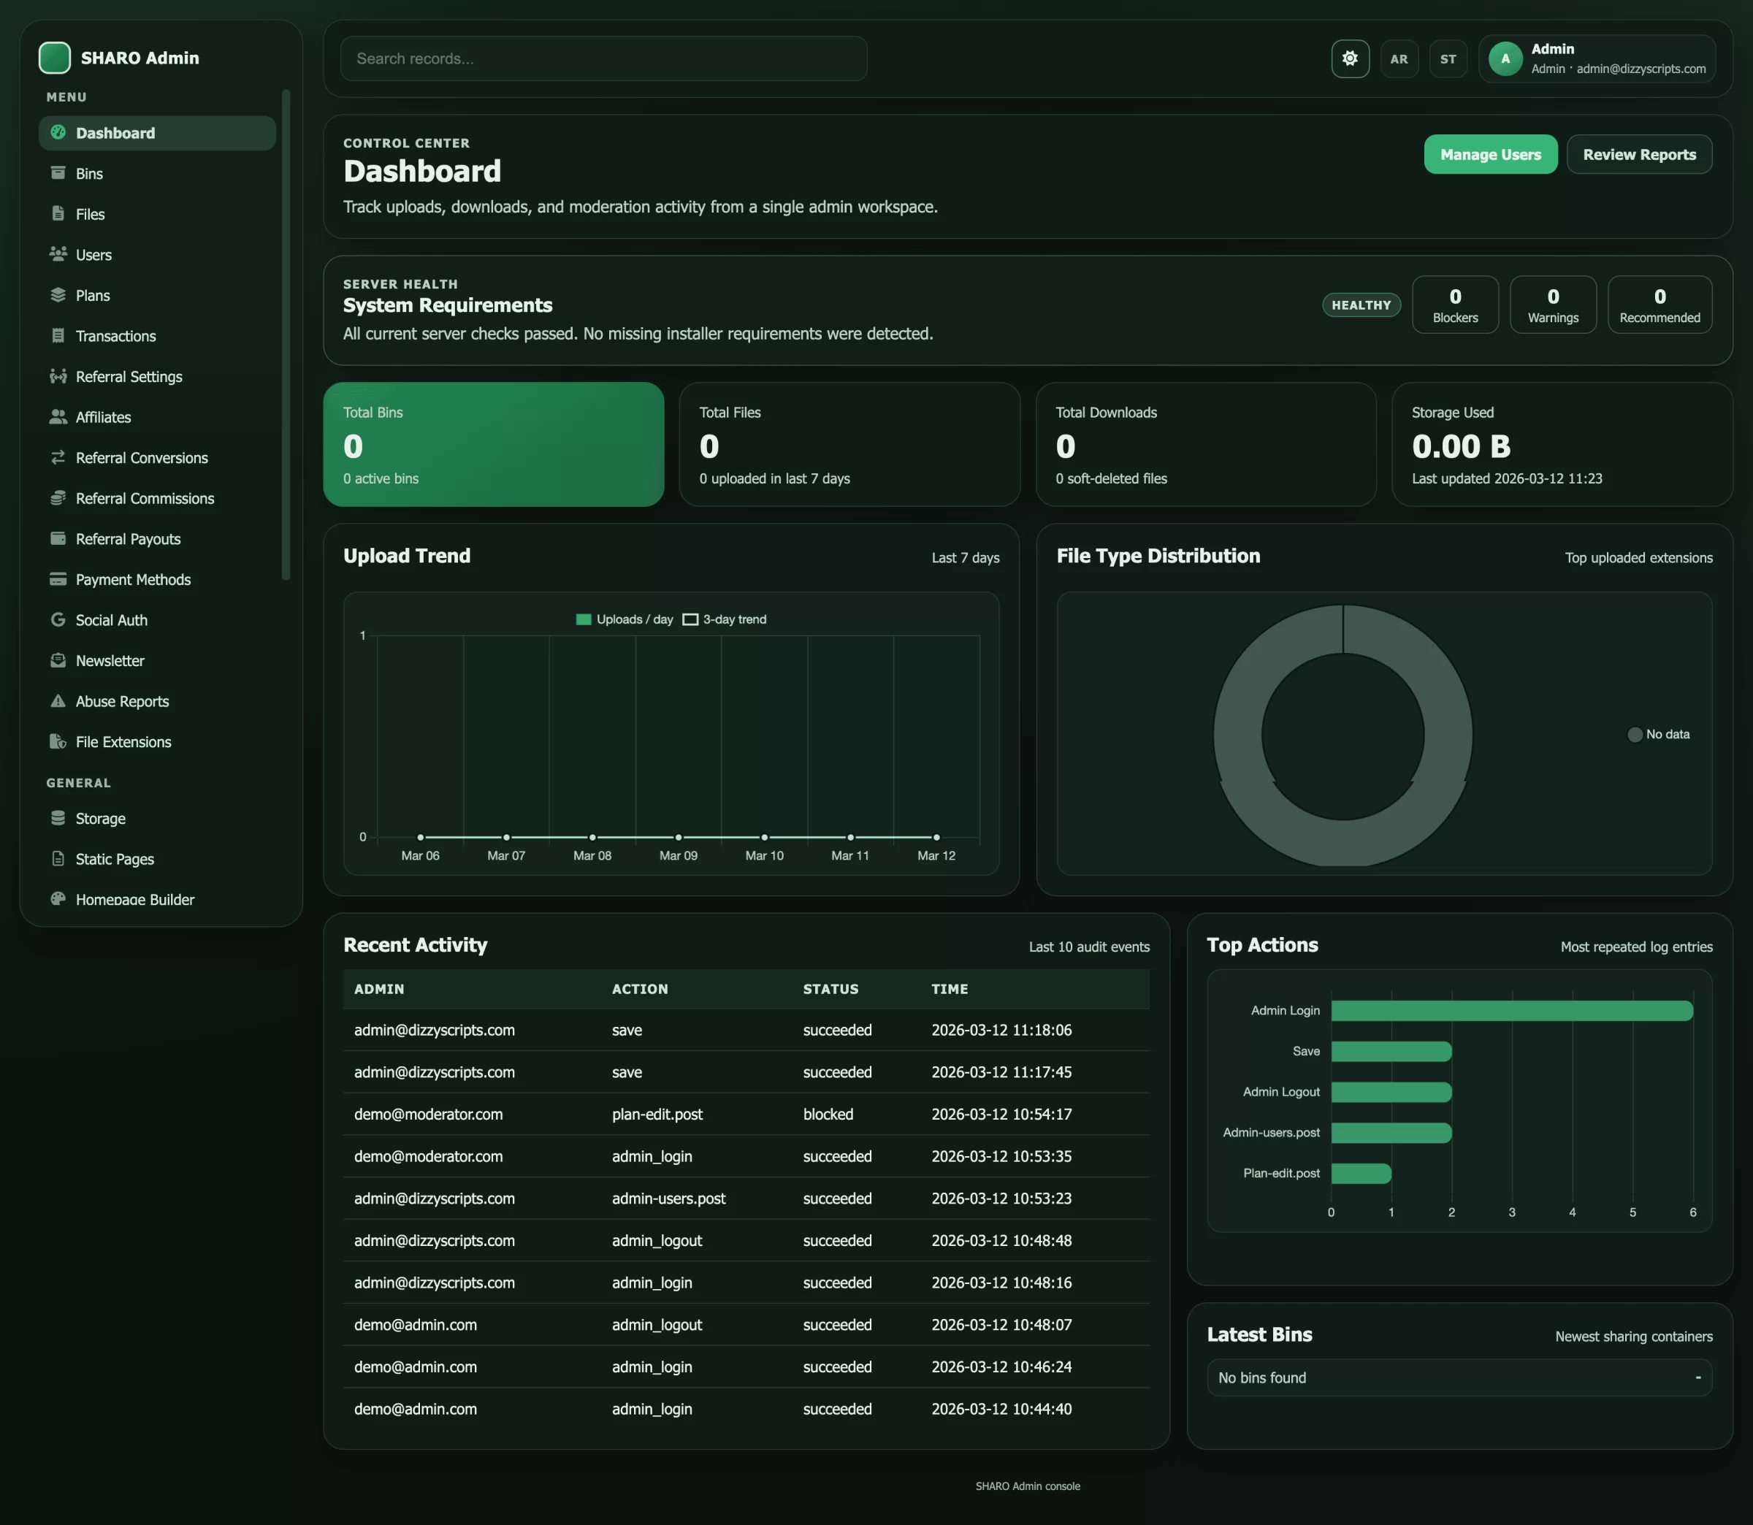Click the Dashboard gauge icon in sidebar
The width and height of the screenshot is (1753, 1525).
point(58,133)
